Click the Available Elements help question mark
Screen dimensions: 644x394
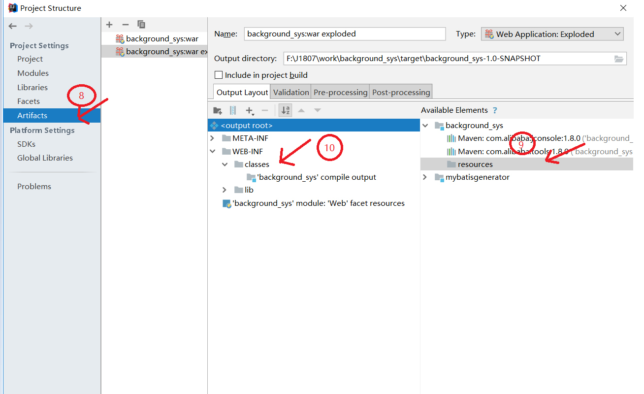coord(495,110)
